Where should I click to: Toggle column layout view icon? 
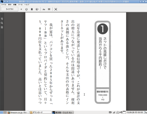tap(49, 9)
